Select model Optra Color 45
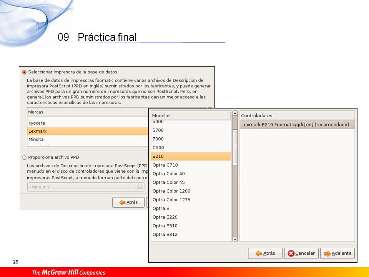369x277 pixels. tap(191, 182)
